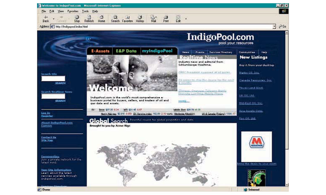Image resolution: width=326 pixels, height=195 pixels.
Task: Open Services Directory in the site navigation
Action: pyautogui.click(x=220, y=52)
